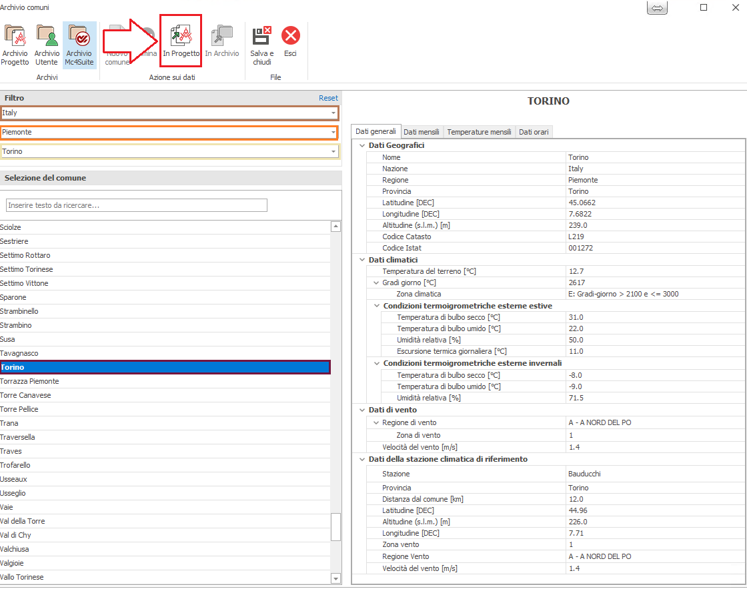Open the Piemonte region dropdown
The width and height of the screenshot is (747, 589).
333,133
